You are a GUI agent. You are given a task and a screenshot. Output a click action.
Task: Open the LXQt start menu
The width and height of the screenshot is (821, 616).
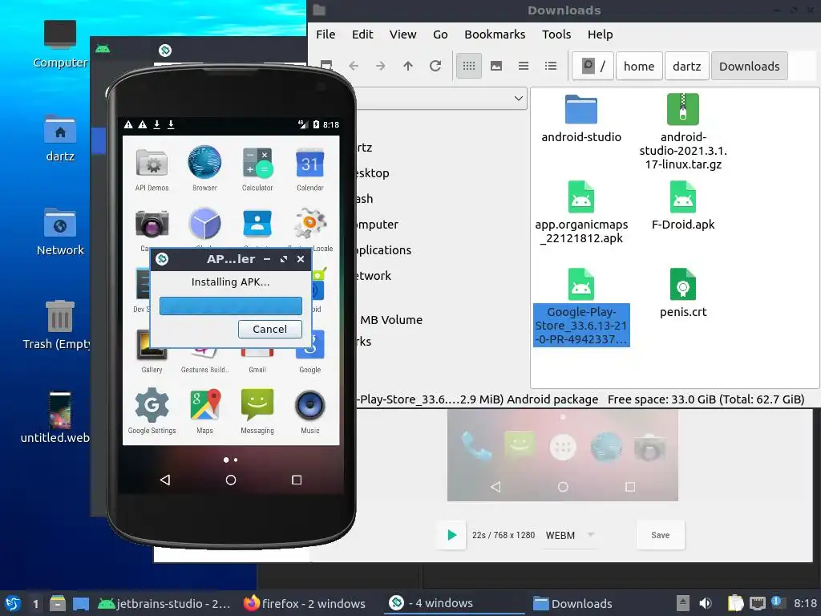pyautogui.click(x=13, y=603)
